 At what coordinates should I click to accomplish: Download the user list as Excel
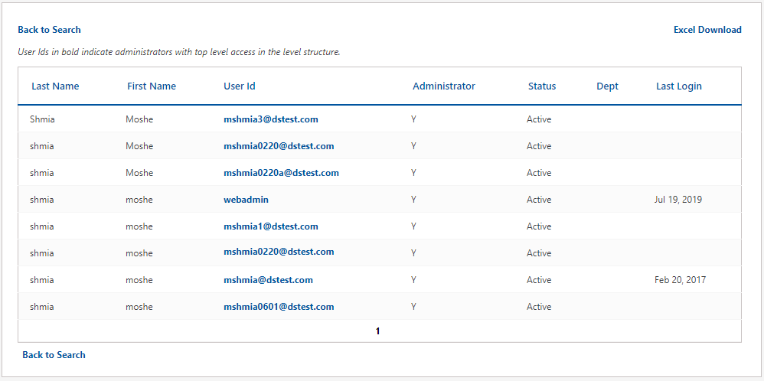pyautogui.click(x=707, y=30)
